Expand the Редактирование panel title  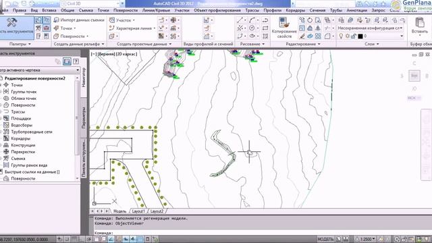click(x=303, y=44)
